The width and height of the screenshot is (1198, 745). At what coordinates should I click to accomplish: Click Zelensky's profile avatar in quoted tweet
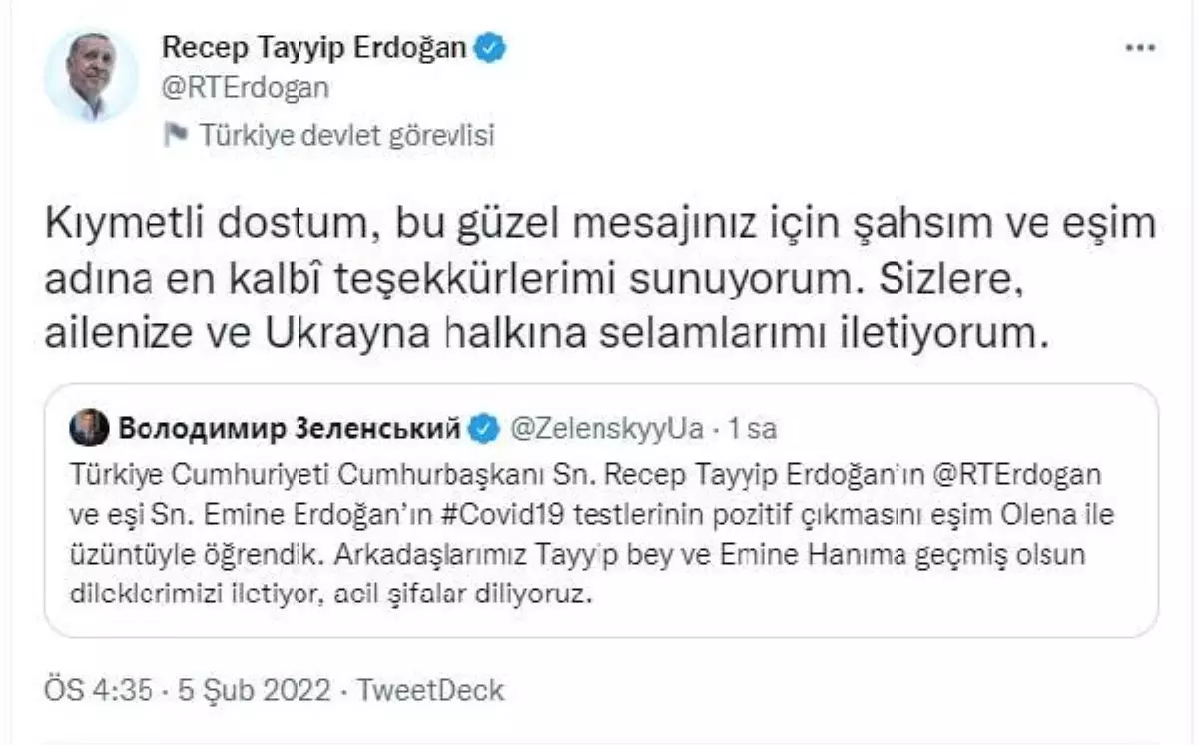(x=89, y=425)
